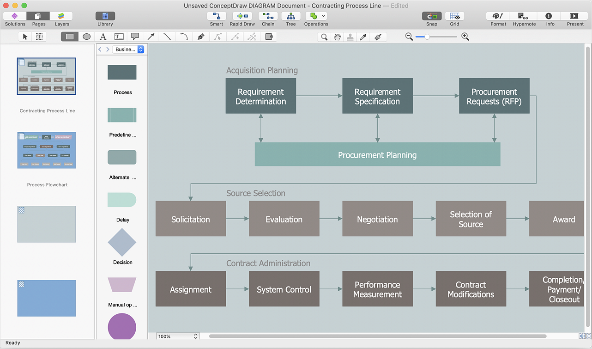Toggle the Grid visibility
This screenshot has width=592, height=349.
tap(454, 16)
